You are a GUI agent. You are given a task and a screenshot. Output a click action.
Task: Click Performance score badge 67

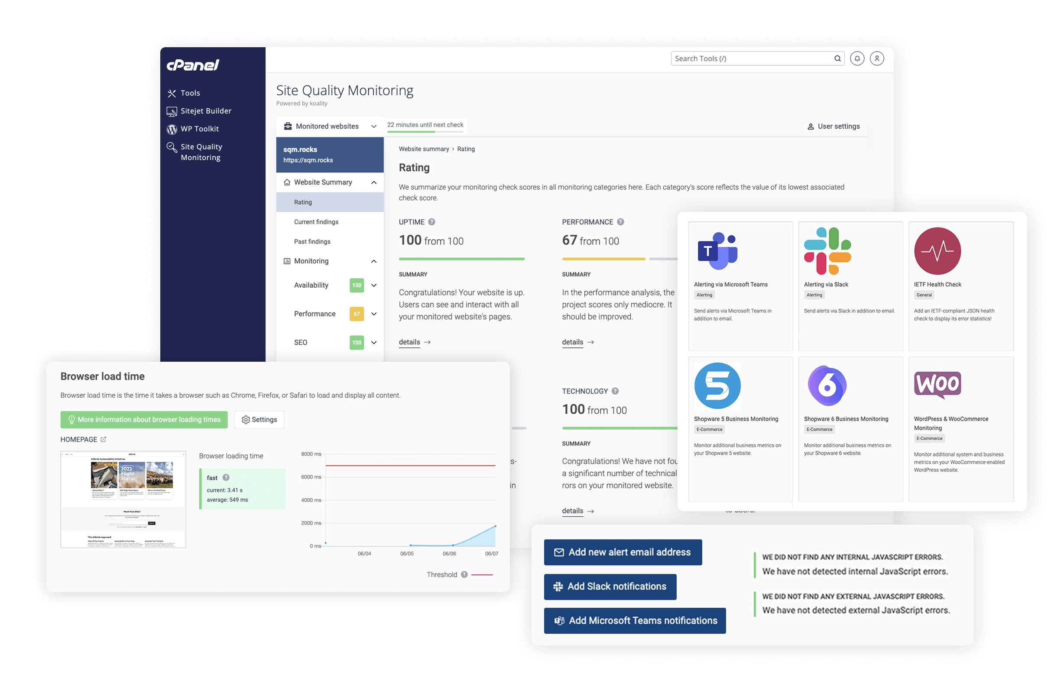click(357, 314)
